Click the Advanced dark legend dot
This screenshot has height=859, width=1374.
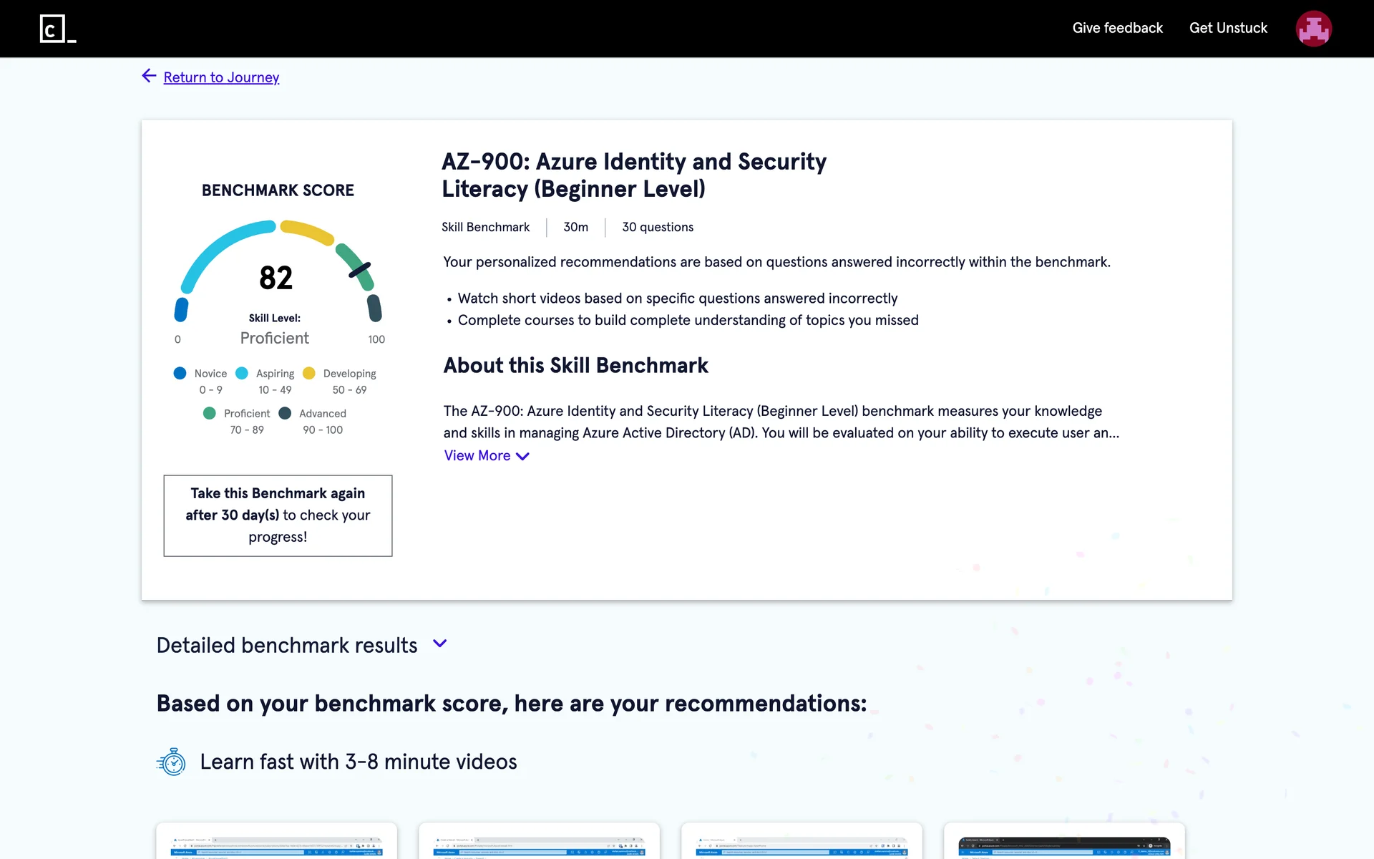[285, 413]
